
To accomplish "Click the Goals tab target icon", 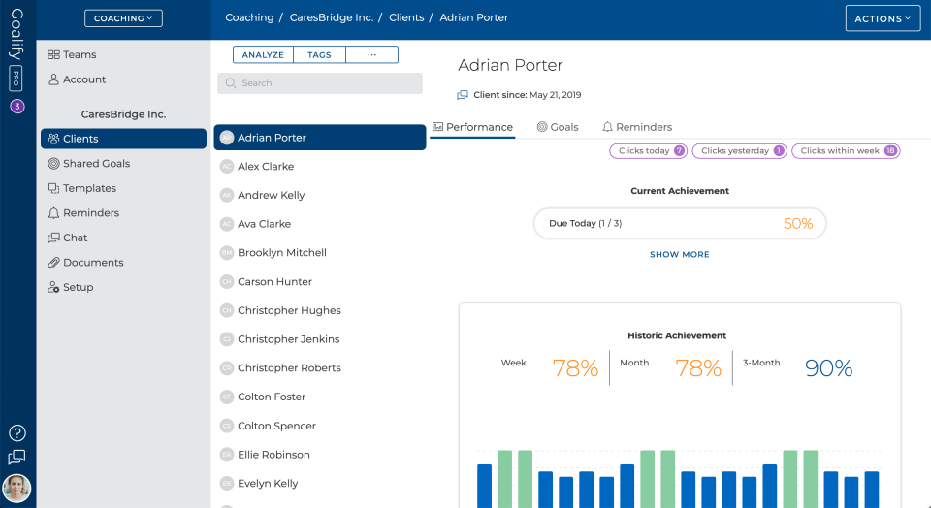I will coord(542,127).
